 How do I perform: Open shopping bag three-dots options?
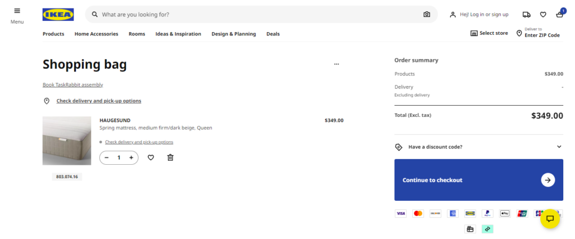[337, 64]
